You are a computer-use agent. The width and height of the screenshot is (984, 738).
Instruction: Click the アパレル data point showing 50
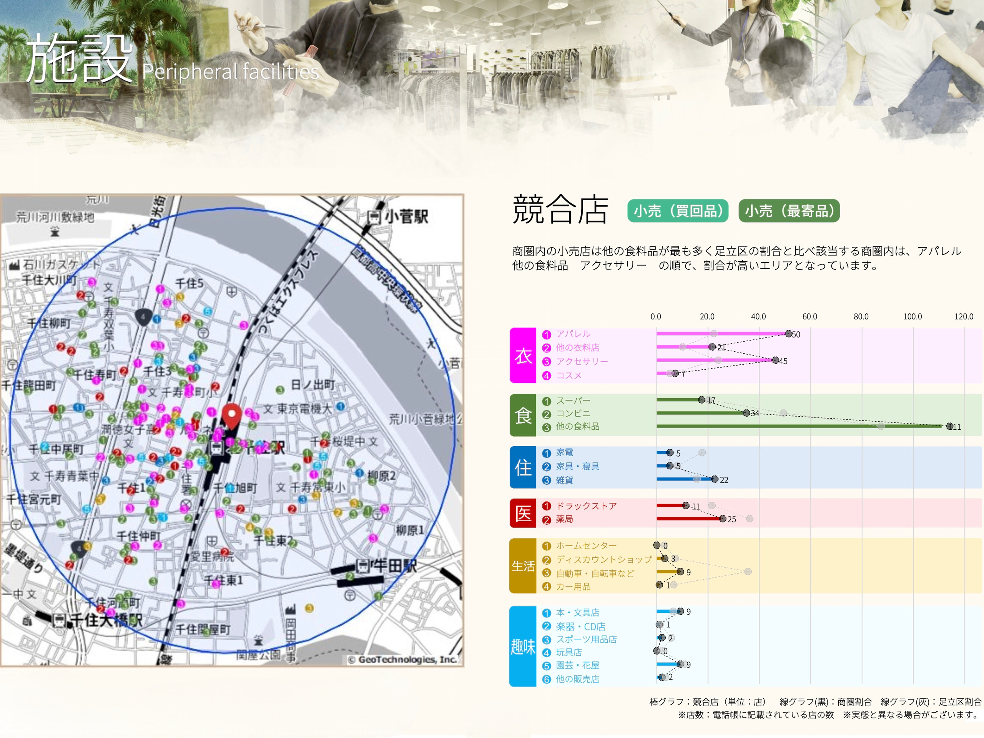788,334
